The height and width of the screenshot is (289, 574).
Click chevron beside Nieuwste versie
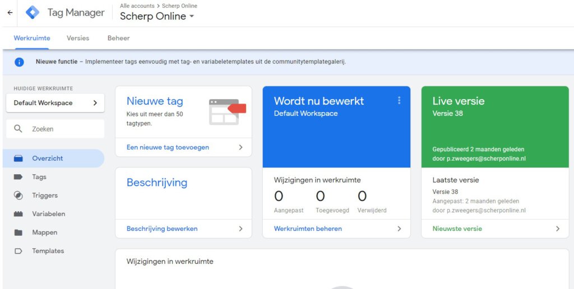click(x=558, y=229)
